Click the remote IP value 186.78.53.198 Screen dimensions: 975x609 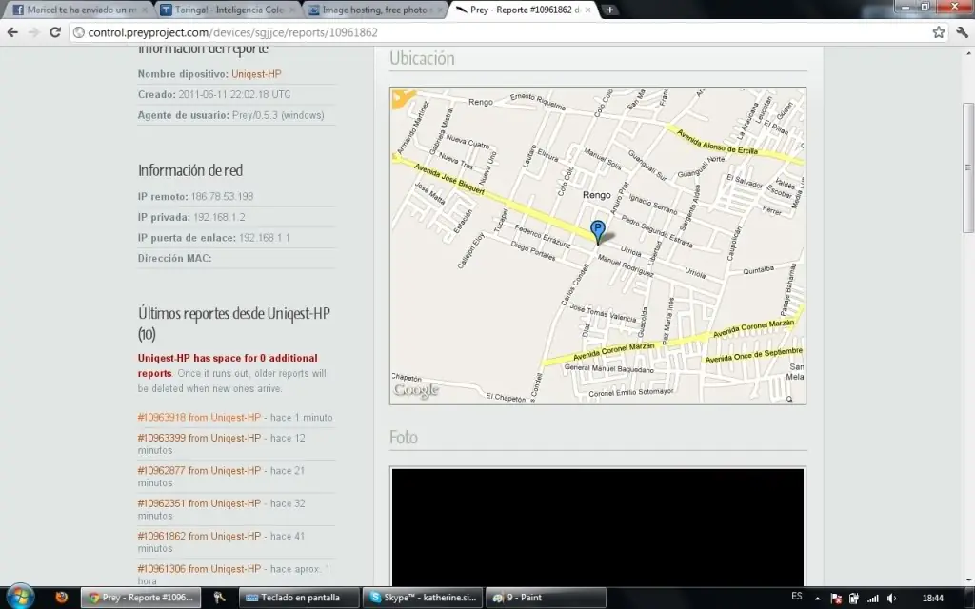222,196
